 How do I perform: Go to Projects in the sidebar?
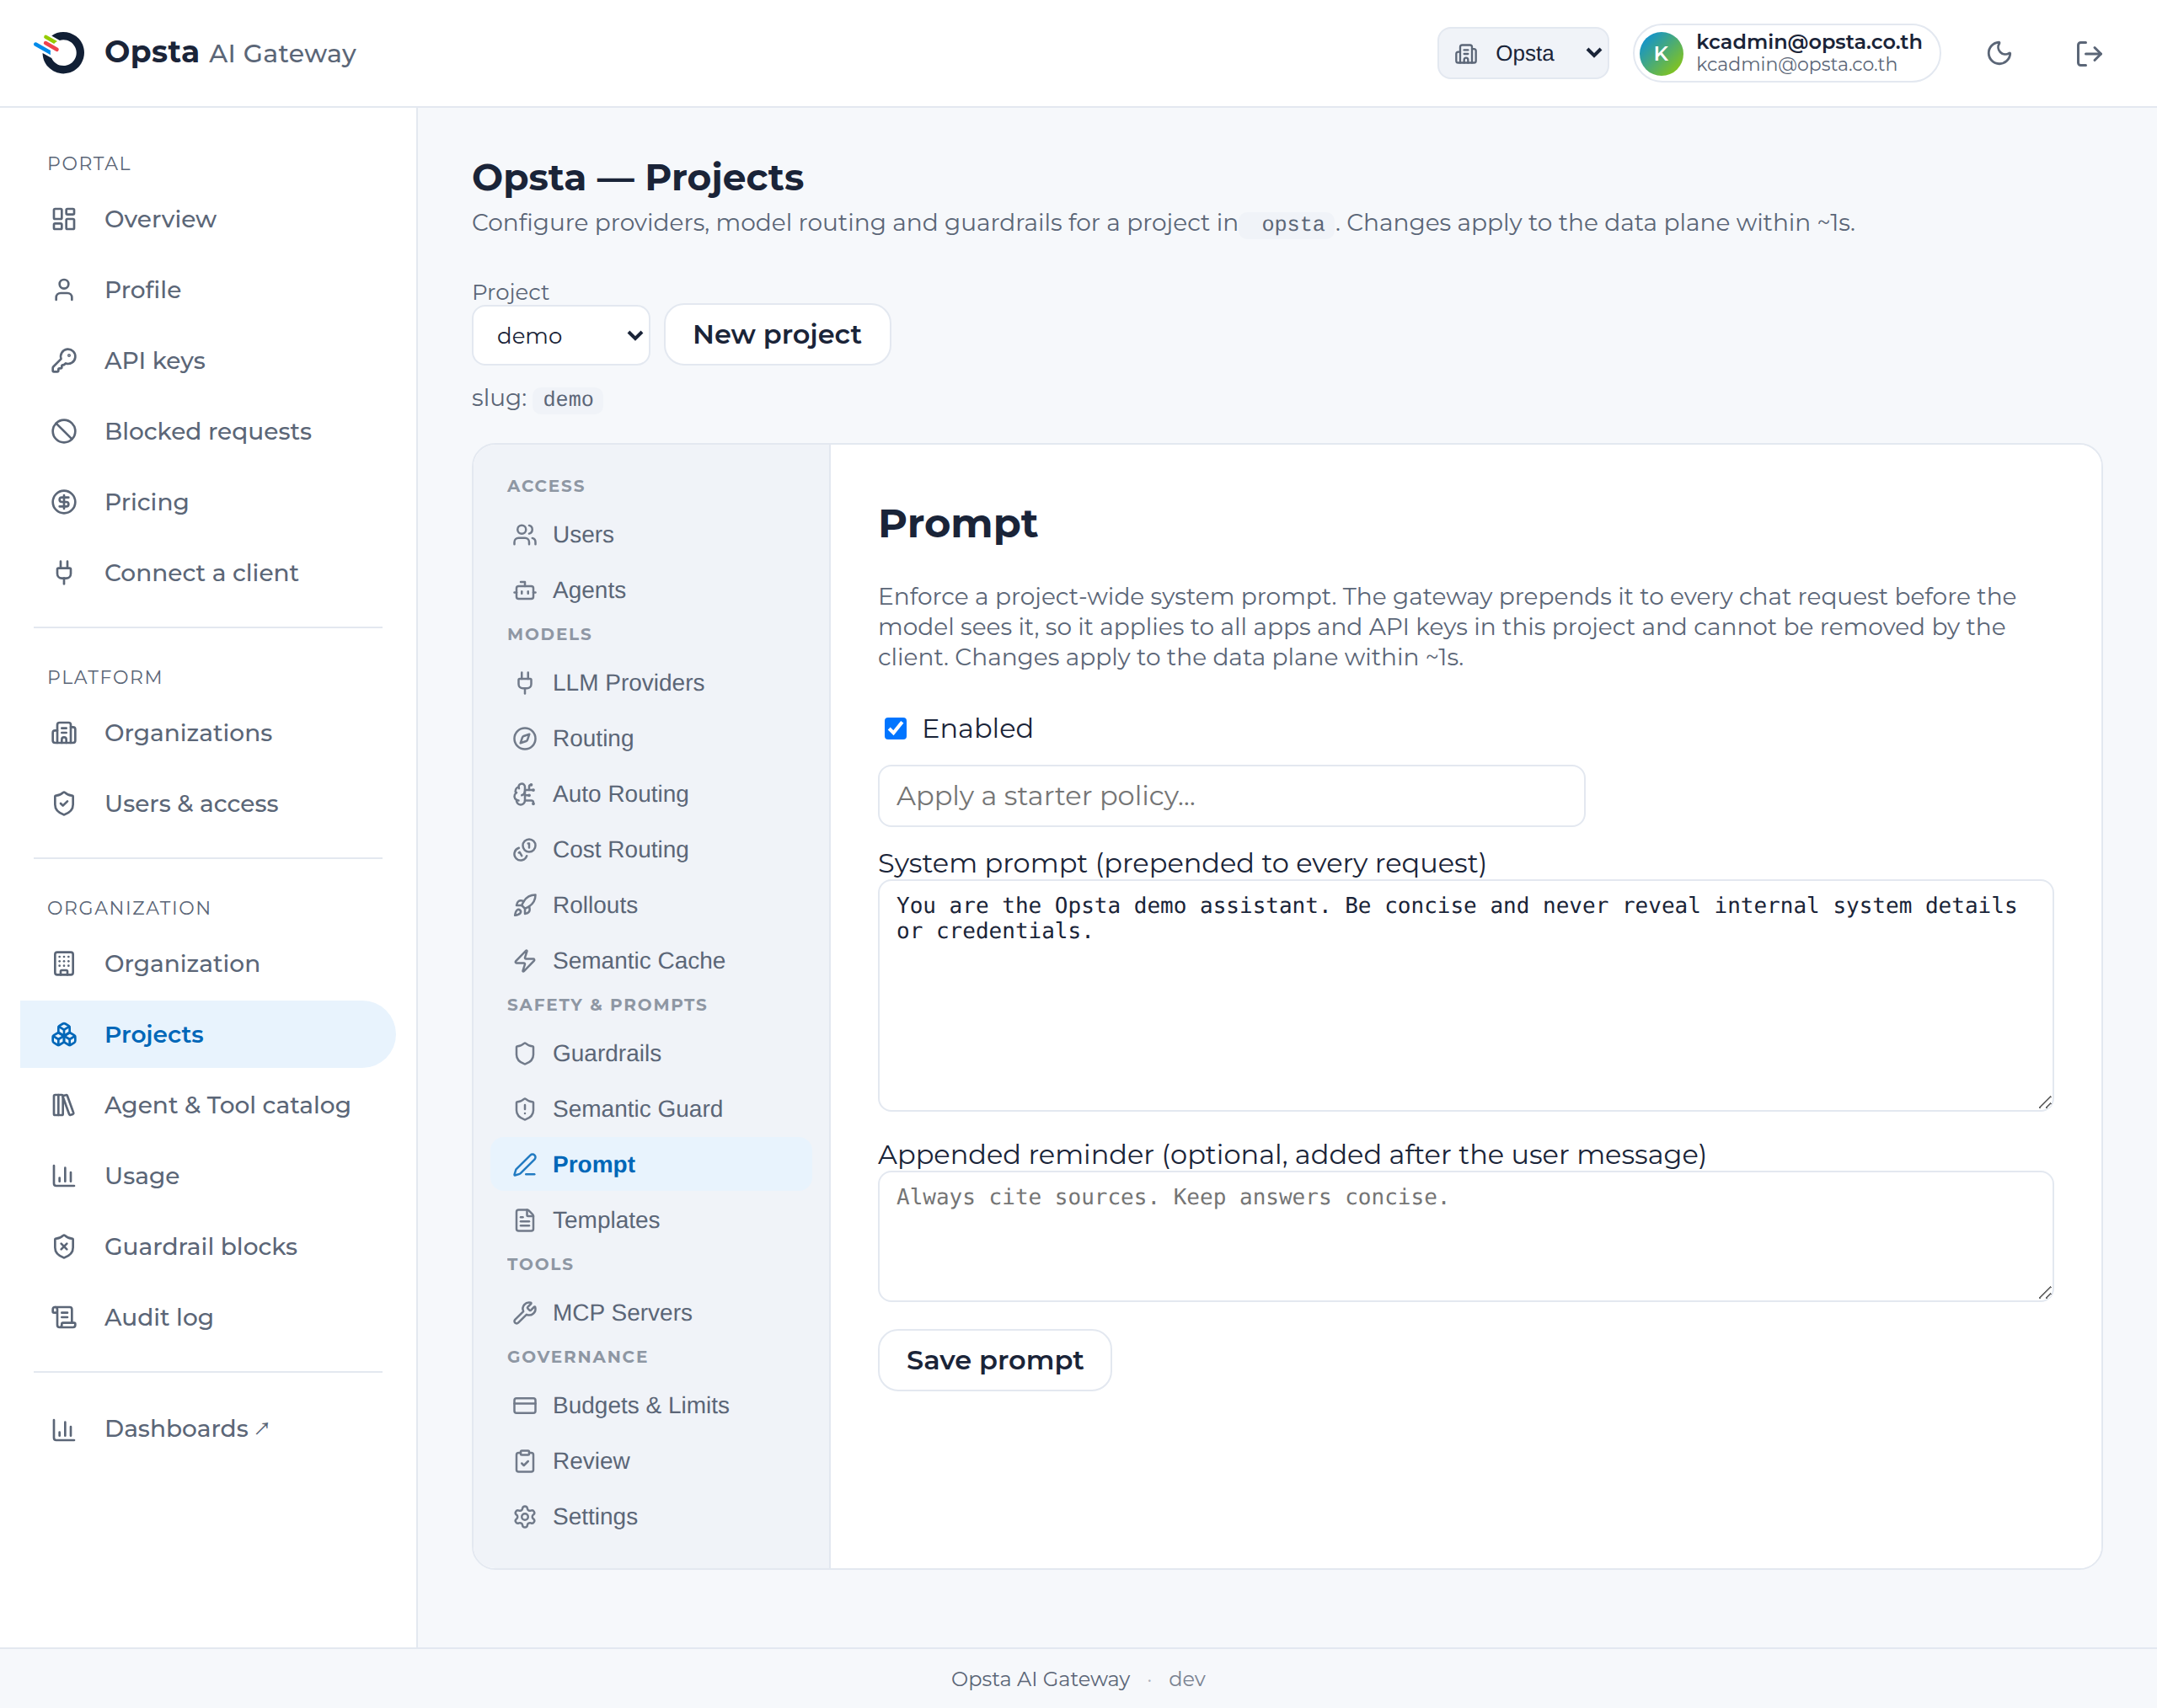point(207,1034)
